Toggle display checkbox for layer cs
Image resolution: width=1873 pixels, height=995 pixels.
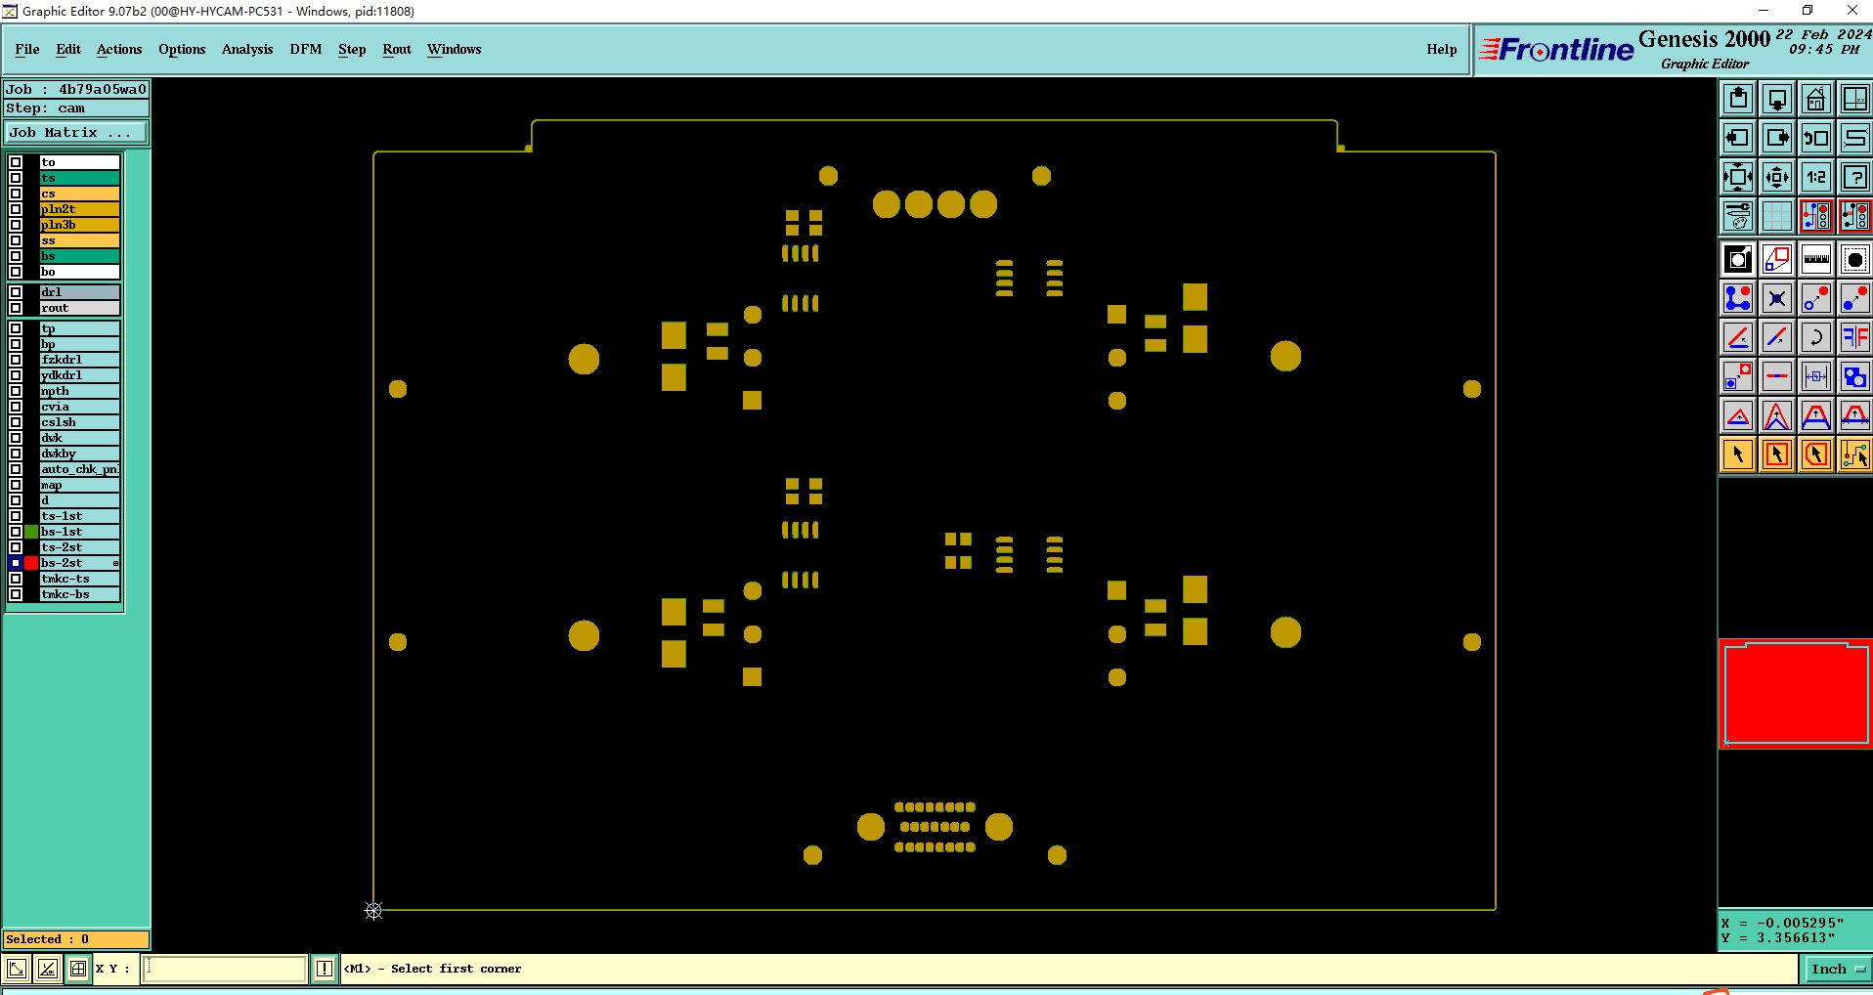click(x=16, y=194)
